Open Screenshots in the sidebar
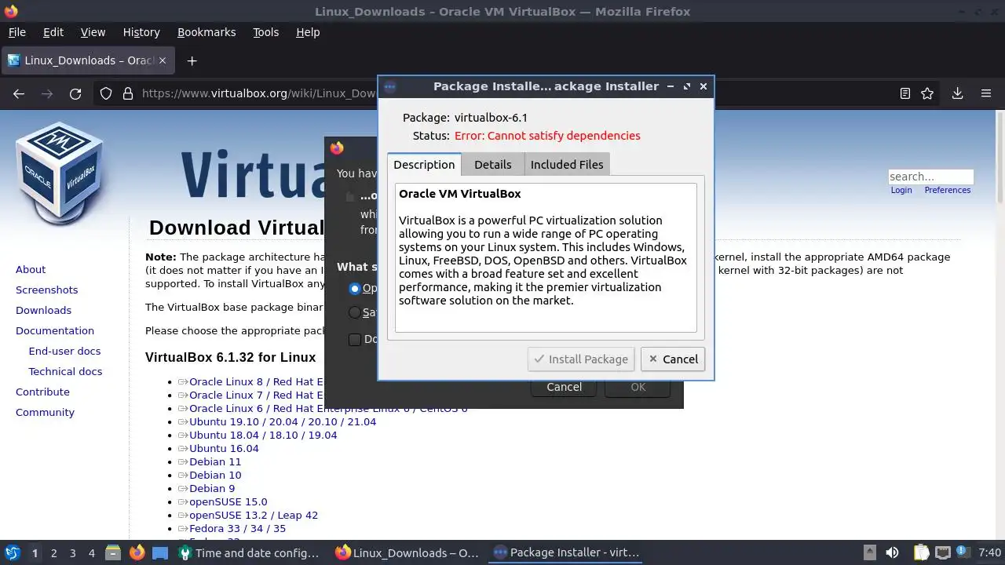The image size is (1005, 565). point(46,290)
